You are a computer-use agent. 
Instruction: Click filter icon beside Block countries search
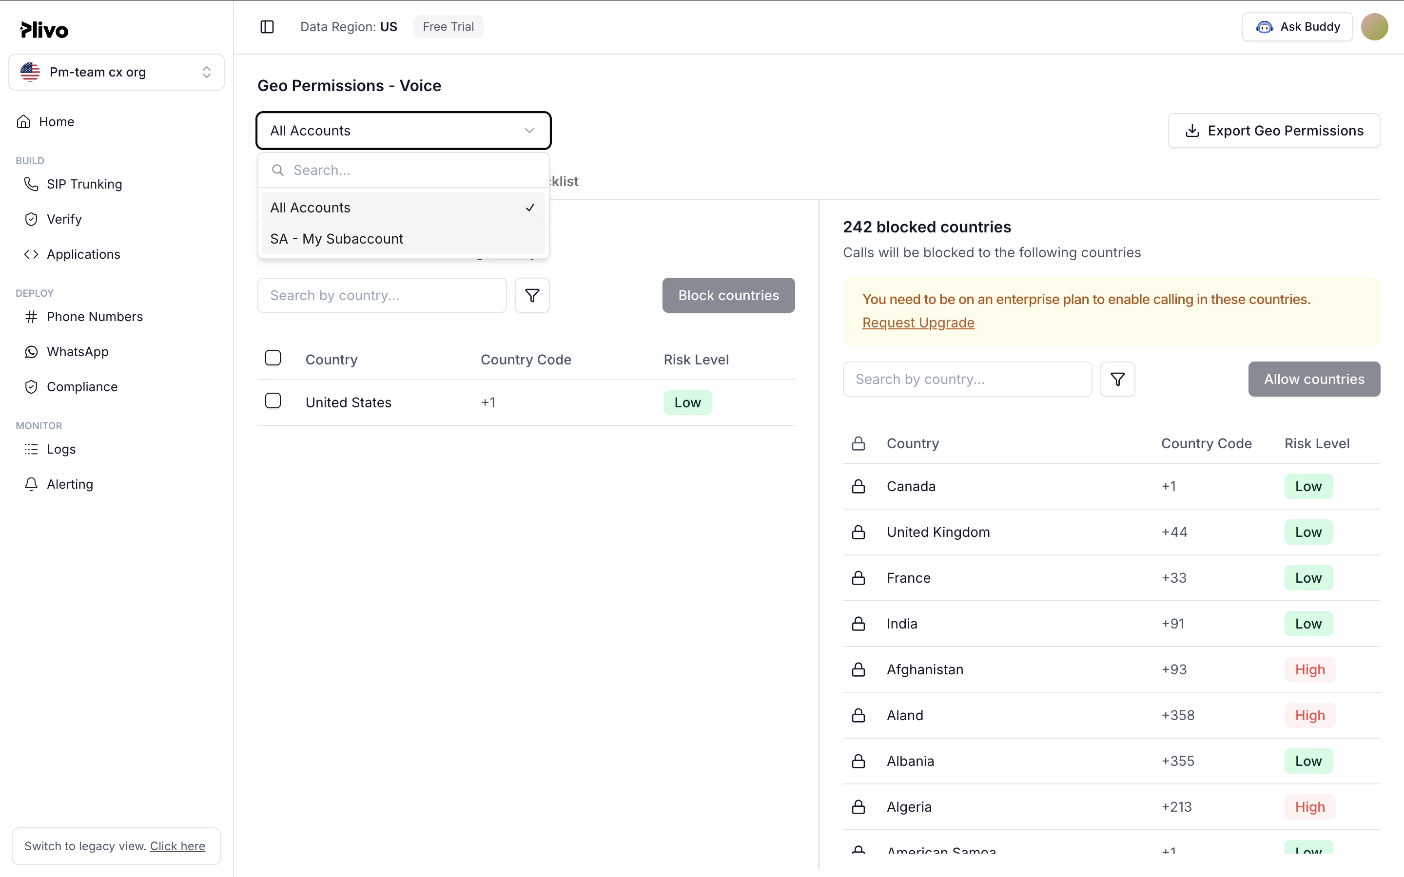pos(532,295)
